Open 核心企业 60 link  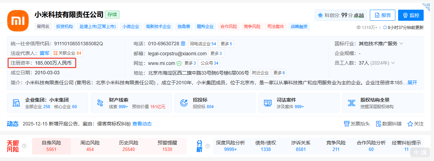[66, 107]
